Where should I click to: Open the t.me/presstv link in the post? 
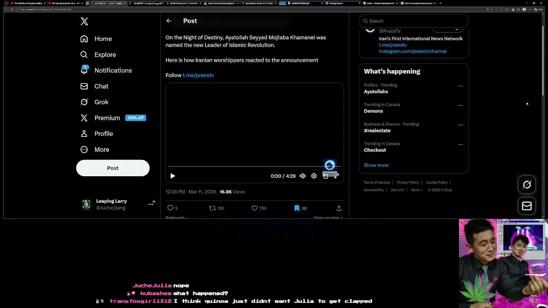point(198,75)
